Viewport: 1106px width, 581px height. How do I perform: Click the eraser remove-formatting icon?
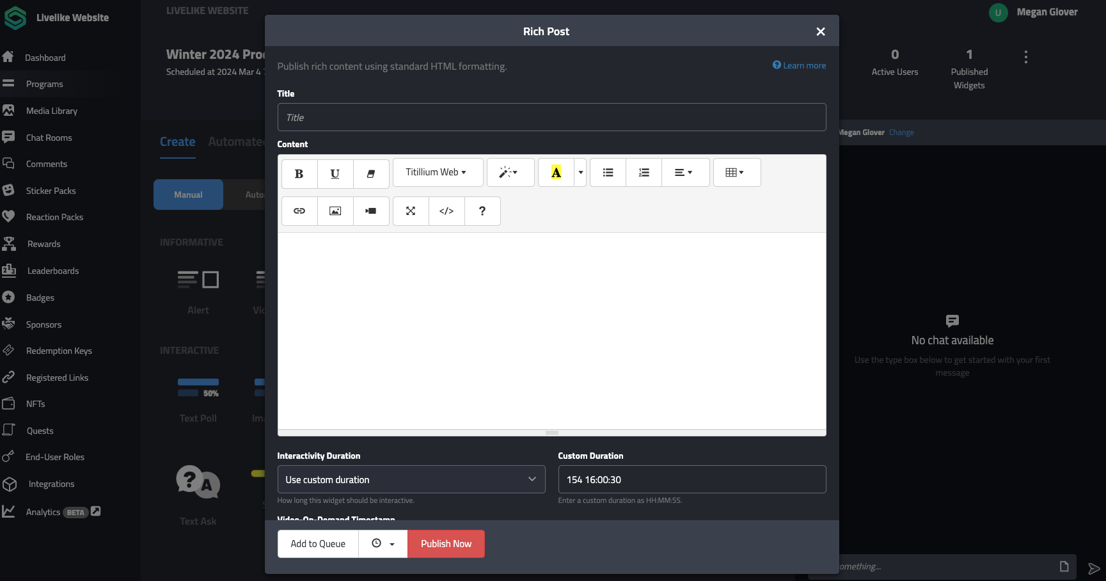coord(370,173)
